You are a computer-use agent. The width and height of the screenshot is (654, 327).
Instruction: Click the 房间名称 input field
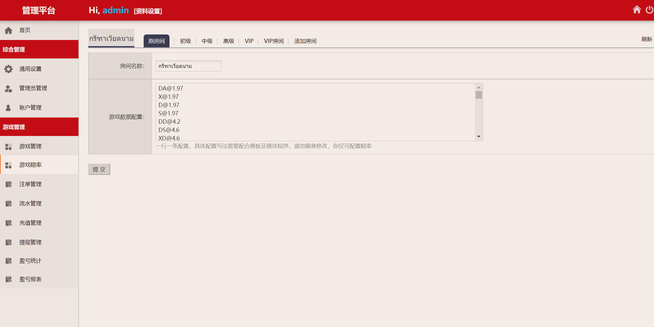point(188,66)
